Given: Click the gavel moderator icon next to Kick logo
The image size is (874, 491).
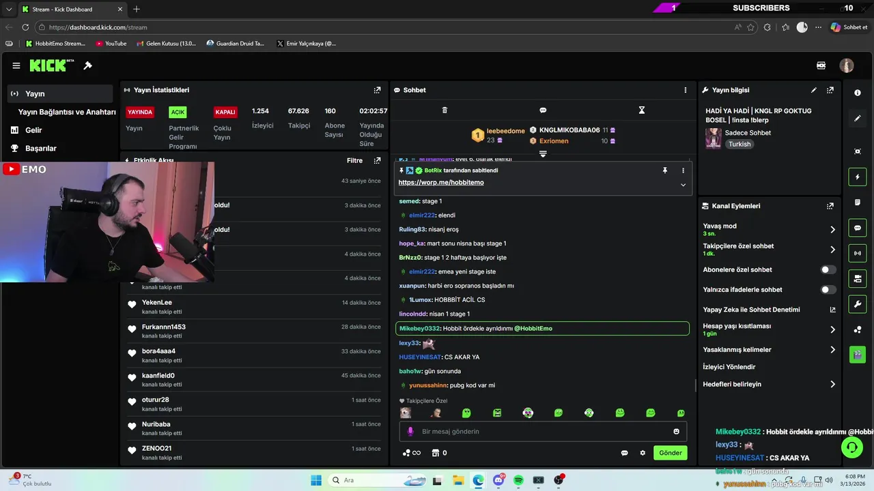Looking at the screenshot, I should pyautogui.click(x=87, y=65).
